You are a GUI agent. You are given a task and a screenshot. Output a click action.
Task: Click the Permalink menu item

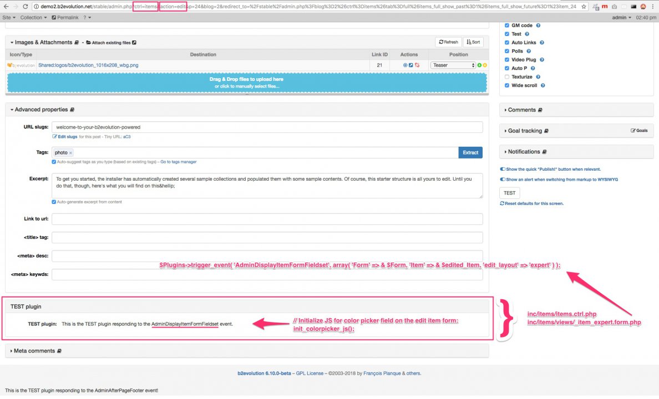[65, 18]
